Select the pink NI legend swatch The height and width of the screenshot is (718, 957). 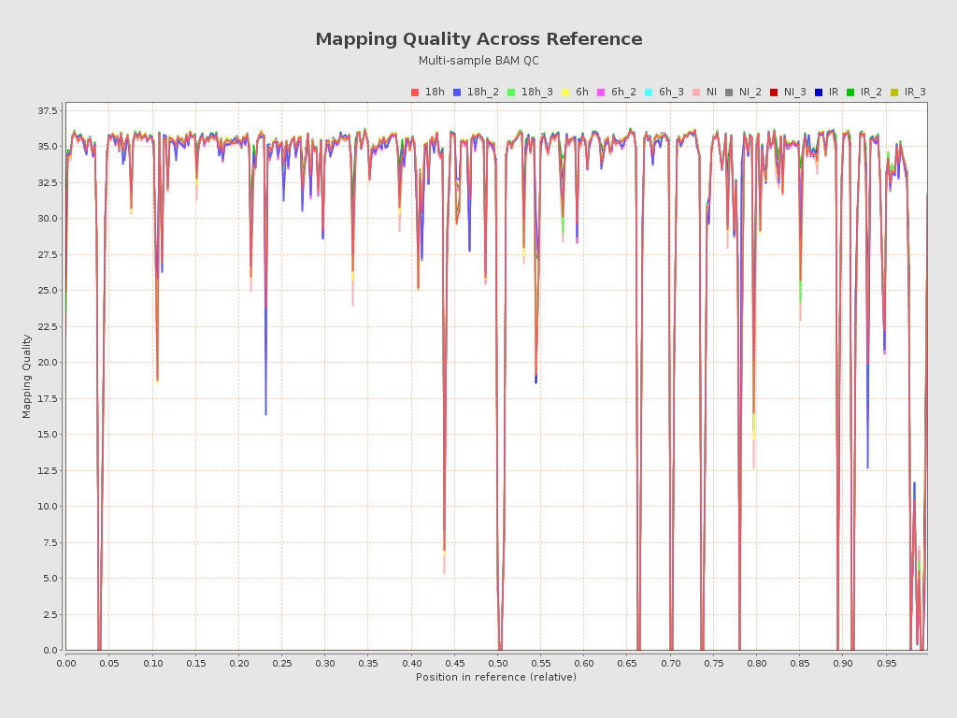[x=696, y=93]
